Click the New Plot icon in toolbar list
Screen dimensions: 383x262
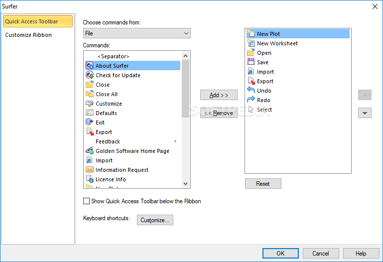tap(251, 33)
